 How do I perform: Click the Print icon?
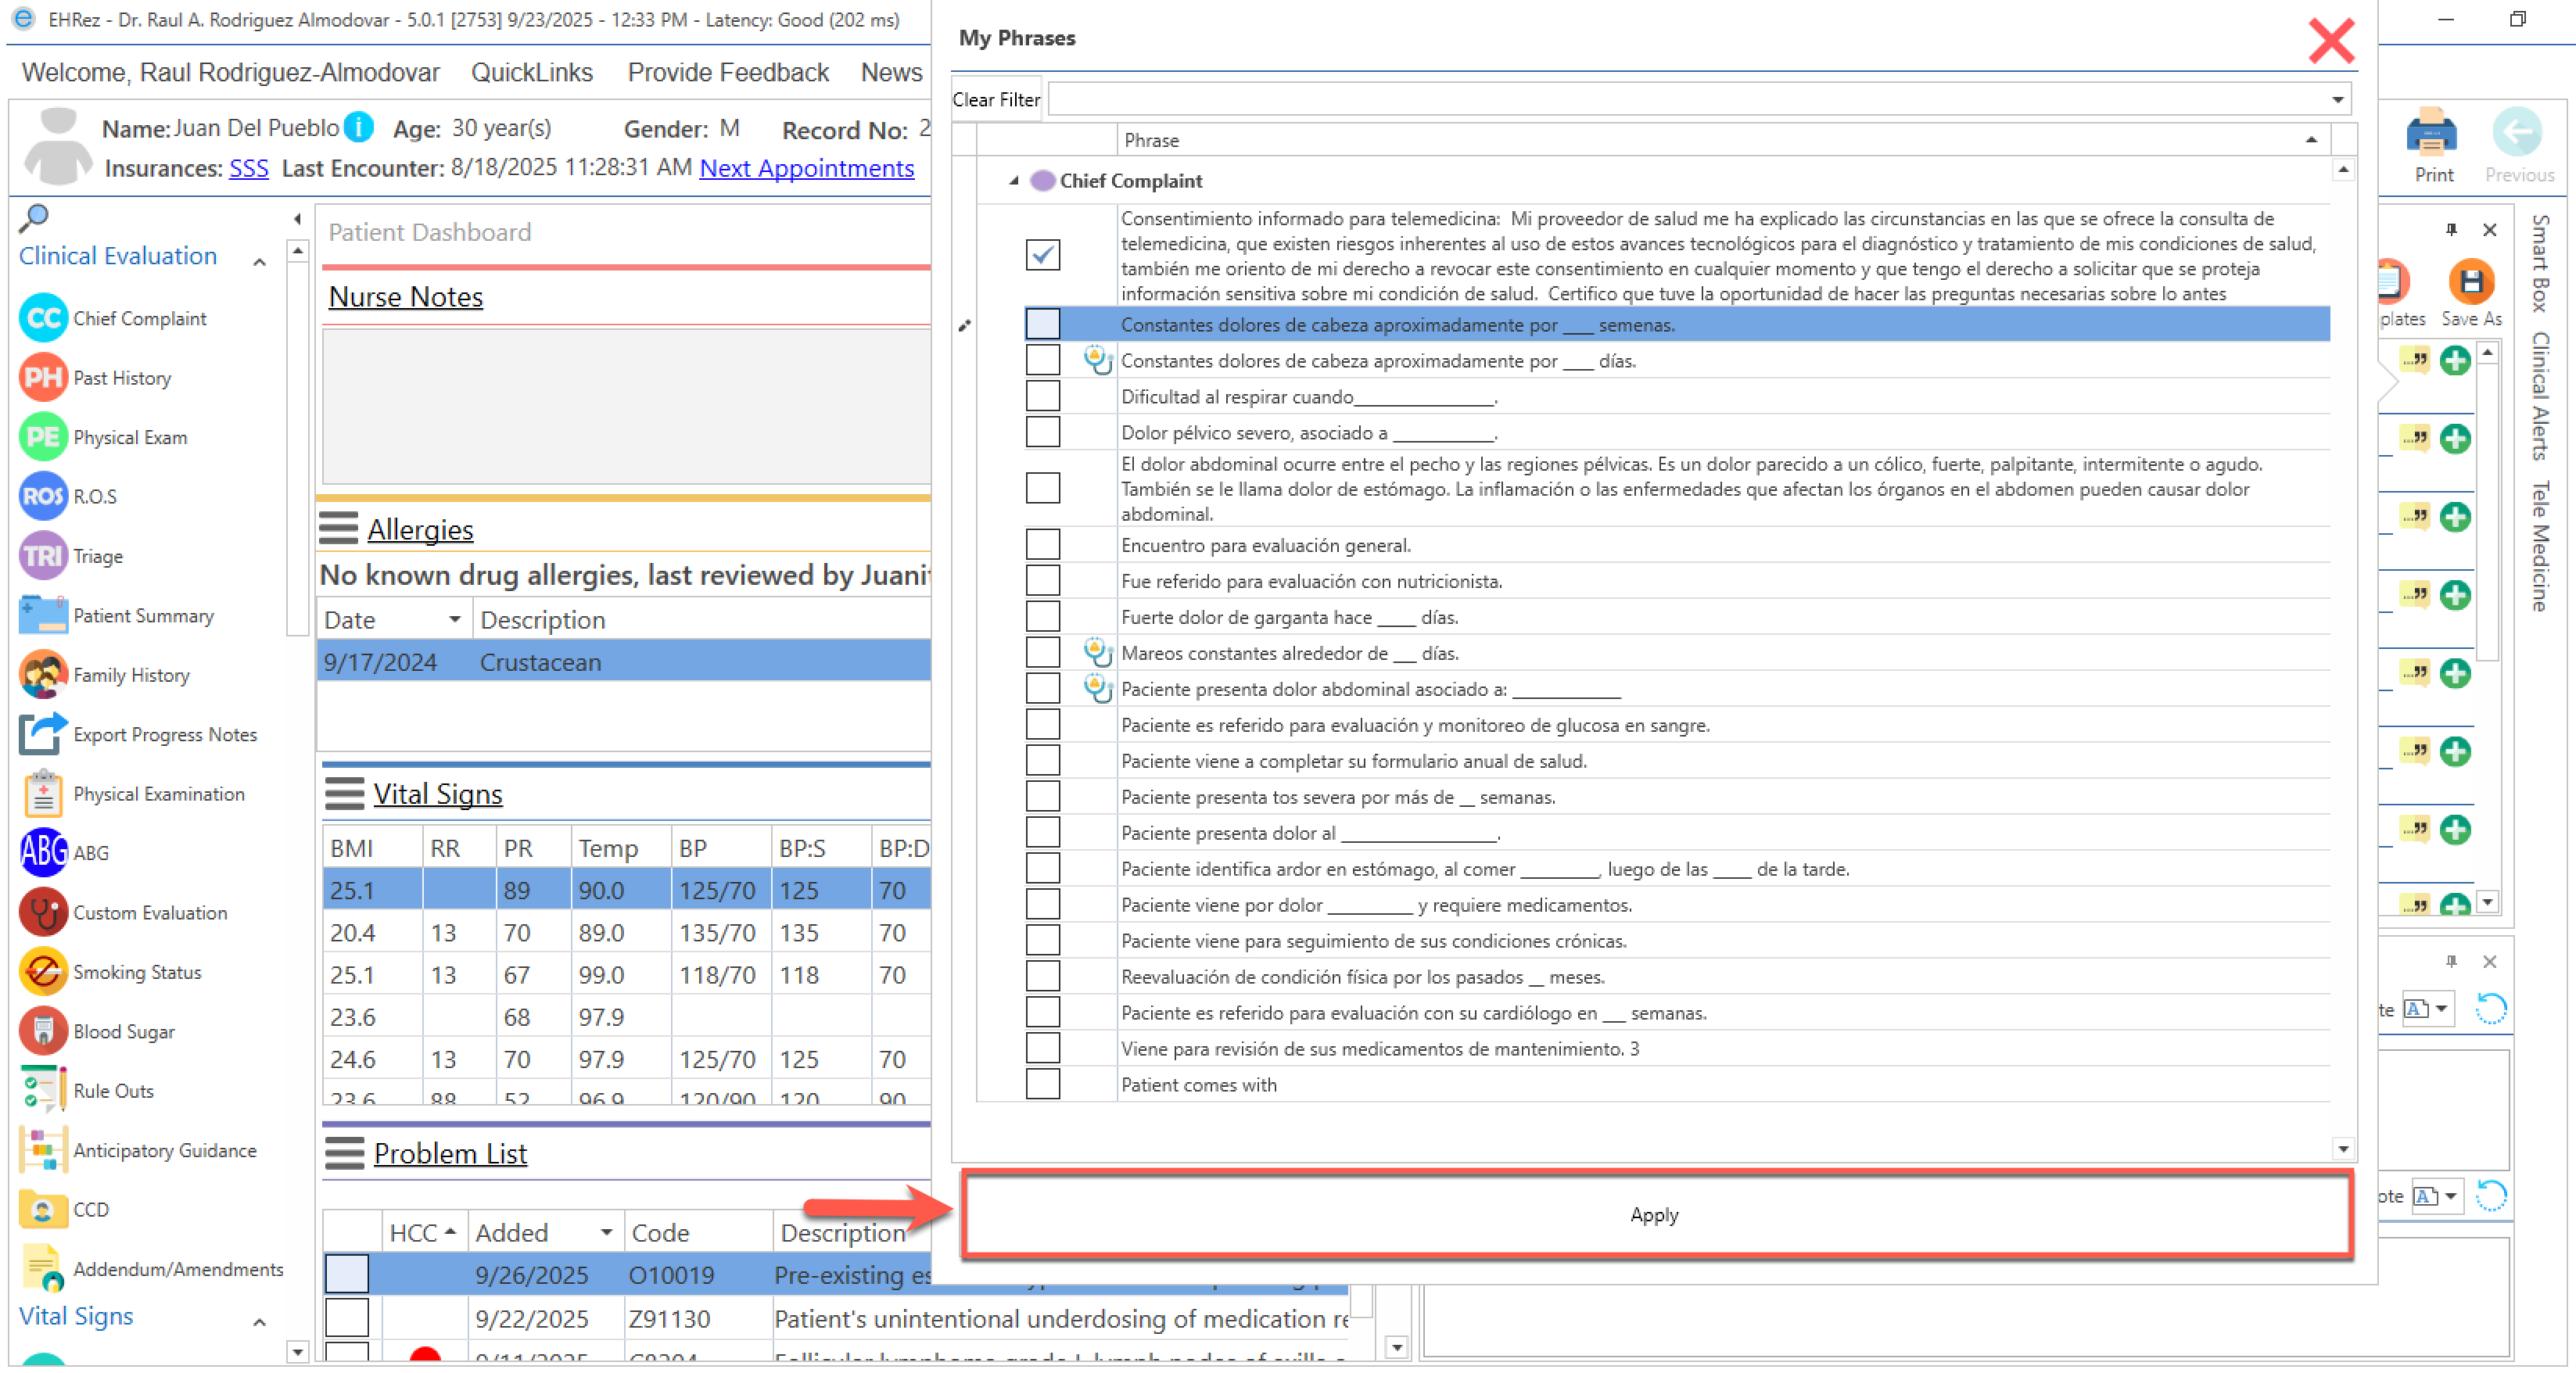coord(2432,134)
